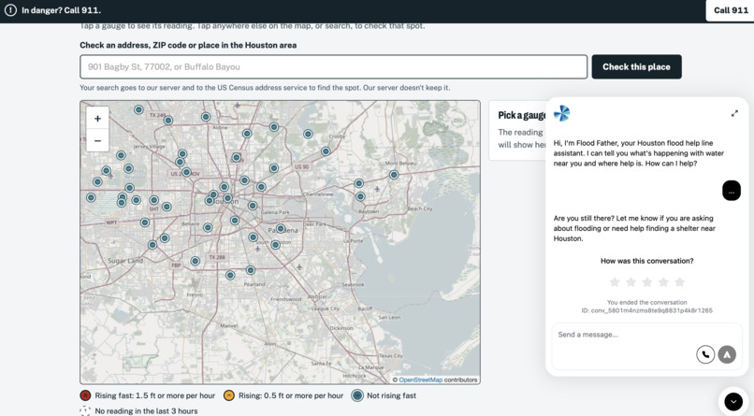The width and height of the screenshot is (754, 416).
Task: Click the "Check this place" button
Action: (x=636, y=66)
